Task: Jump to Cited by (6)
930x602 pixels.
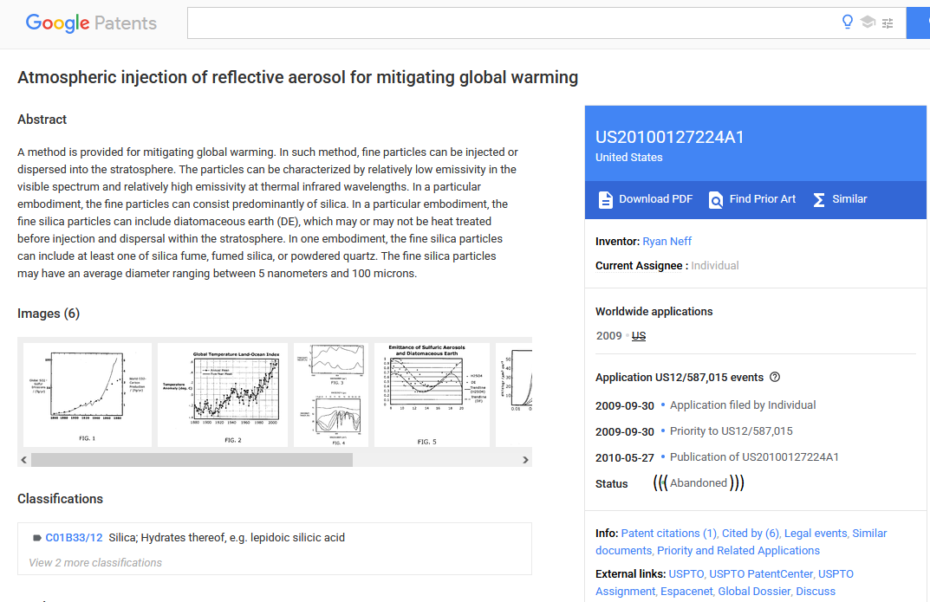Action: click(x=751, y=534)
